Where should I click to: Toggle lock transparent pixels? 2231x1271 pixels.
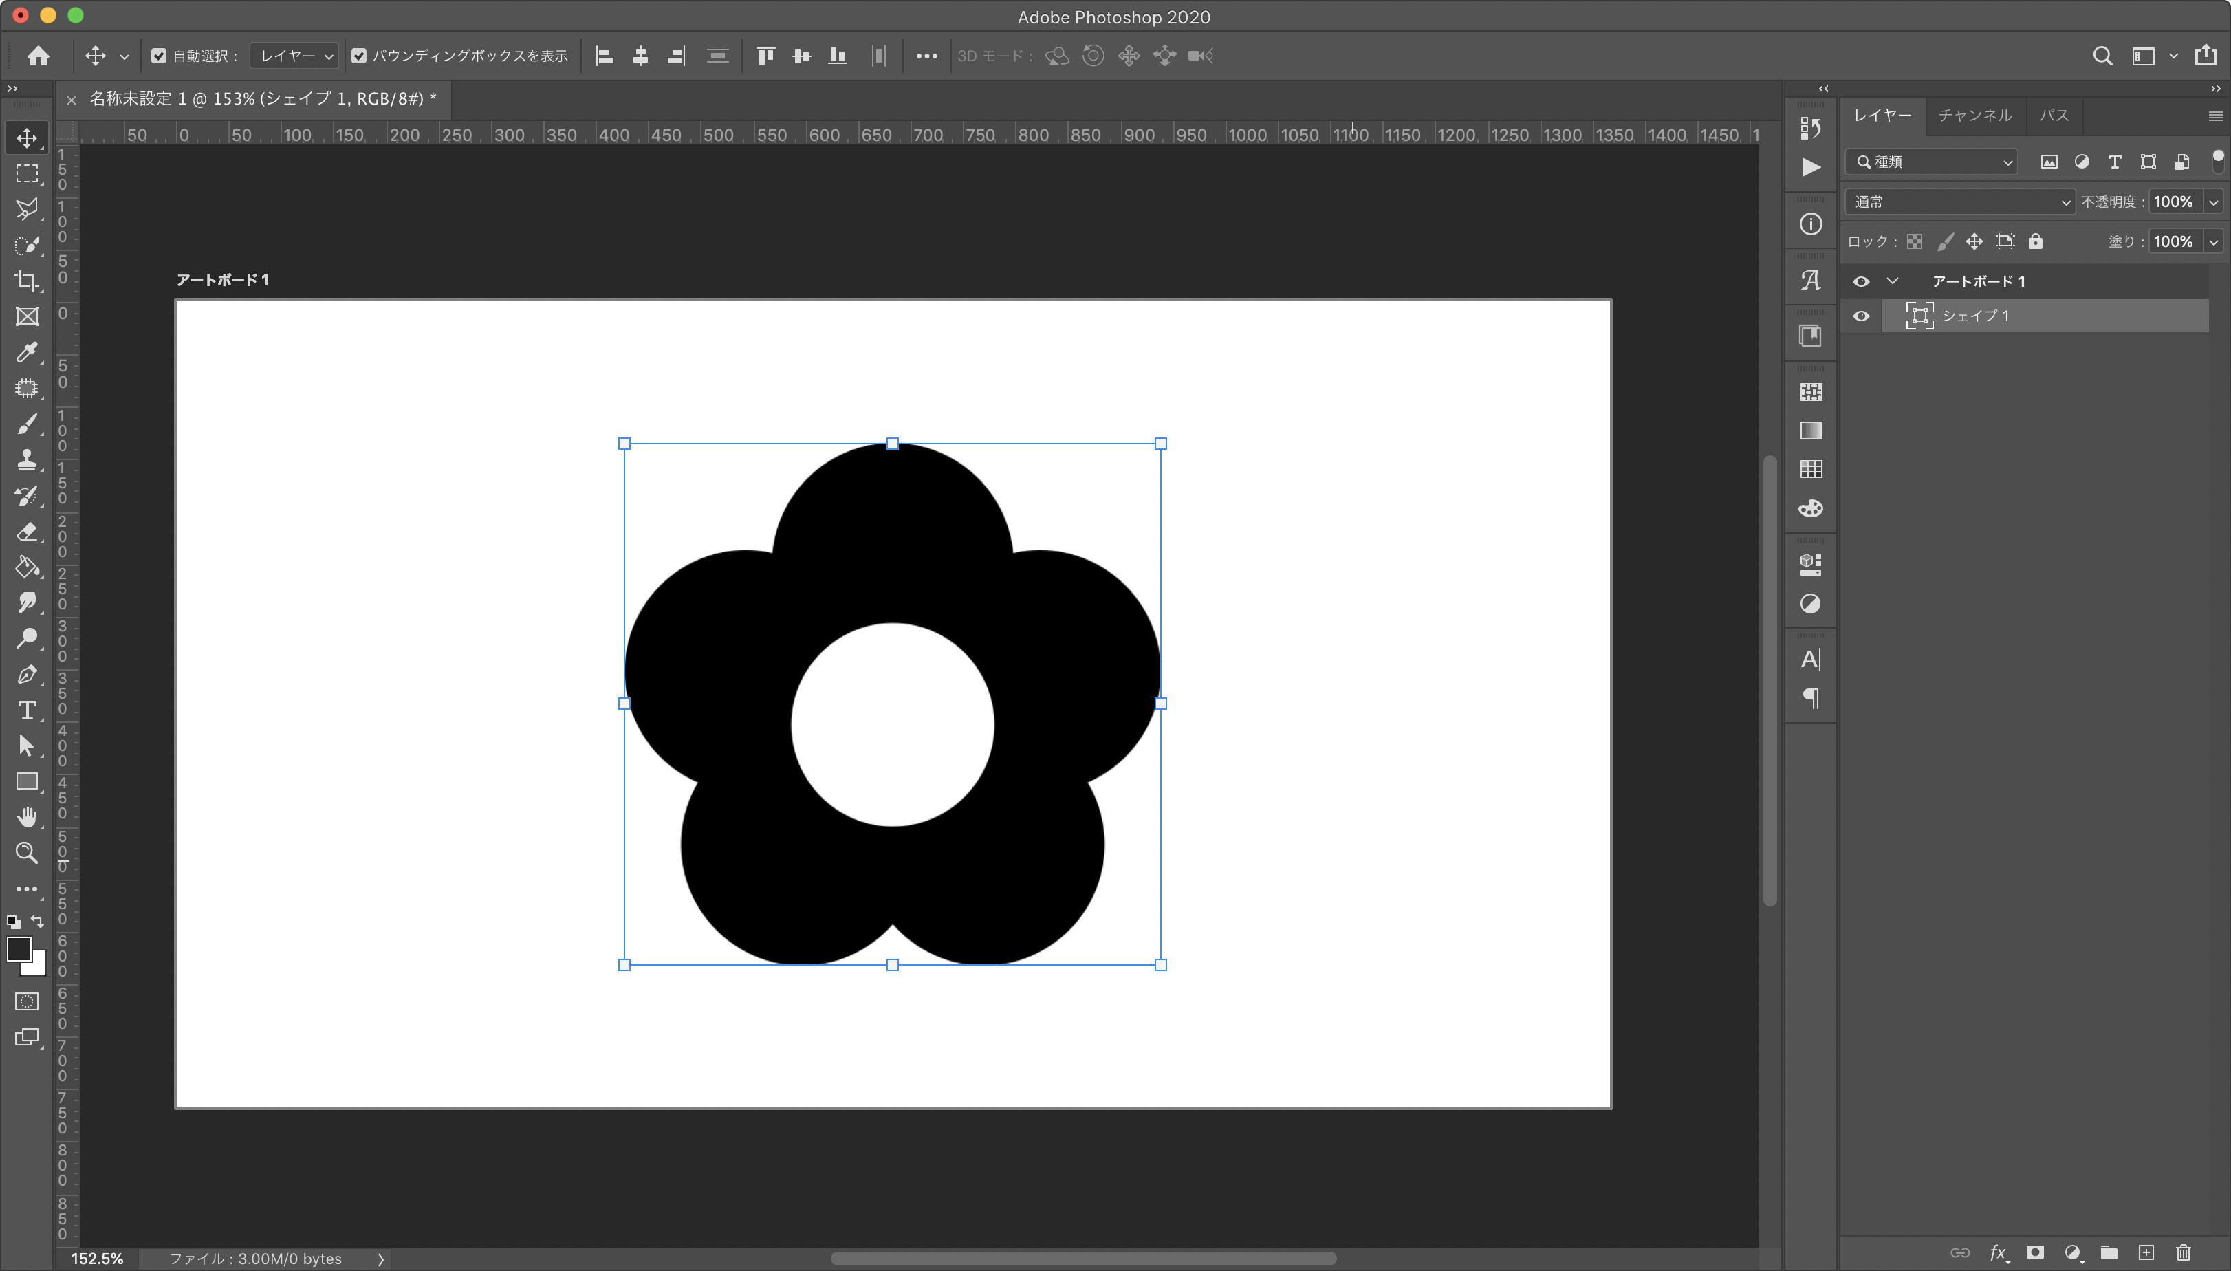pyautogui.click(x=1914, y=242)
